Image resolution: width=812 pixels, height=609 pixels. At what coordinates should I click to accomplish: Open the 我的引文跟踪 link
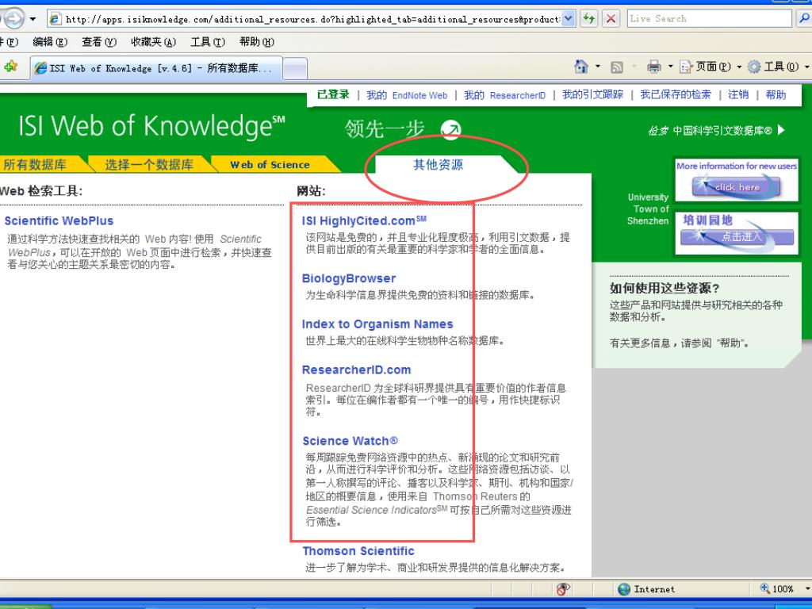pyautogui.click(x=593, y=95)
